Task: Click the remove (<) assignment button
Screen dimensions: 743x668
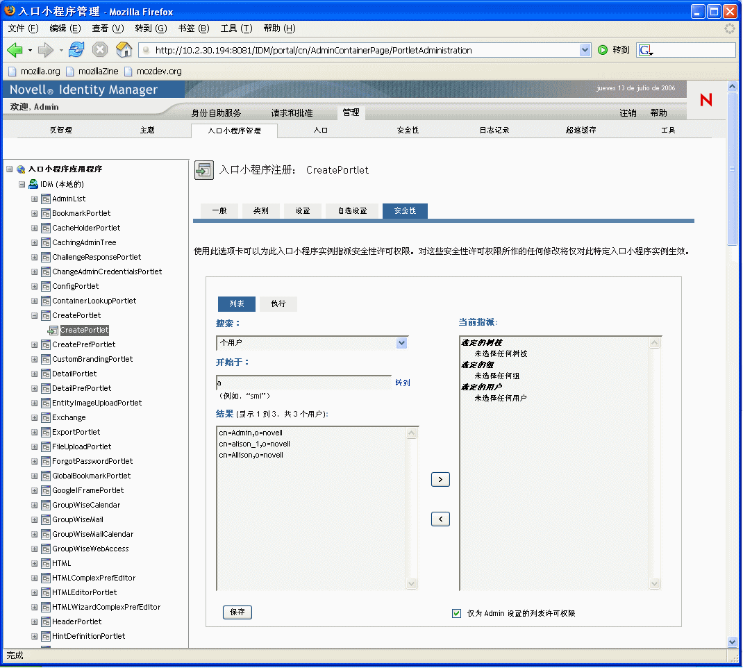Action: coord(440,519)
